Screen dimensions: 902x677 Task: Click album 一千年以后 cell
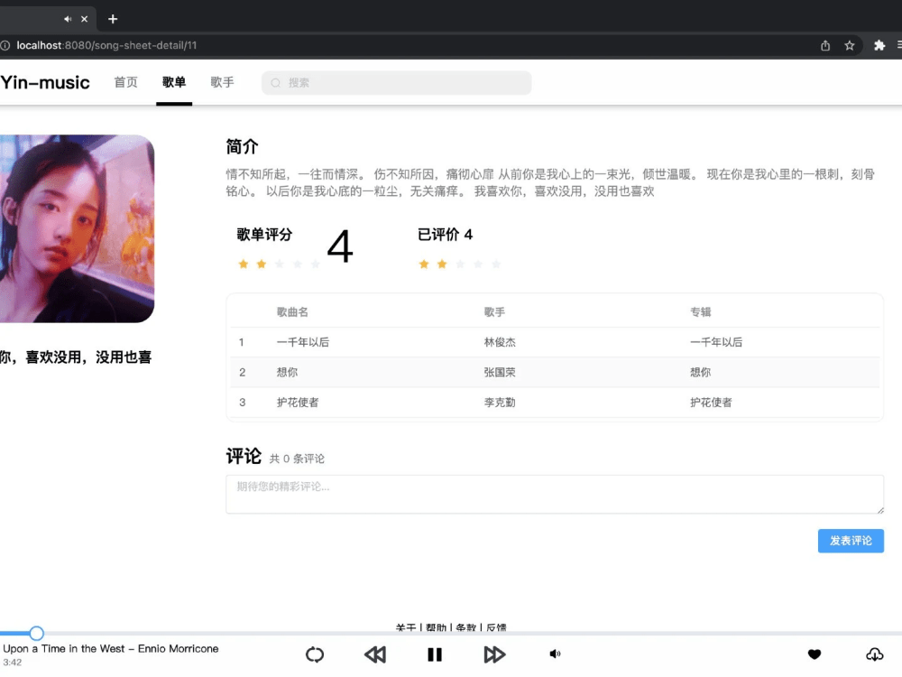[x=716, y=342]
